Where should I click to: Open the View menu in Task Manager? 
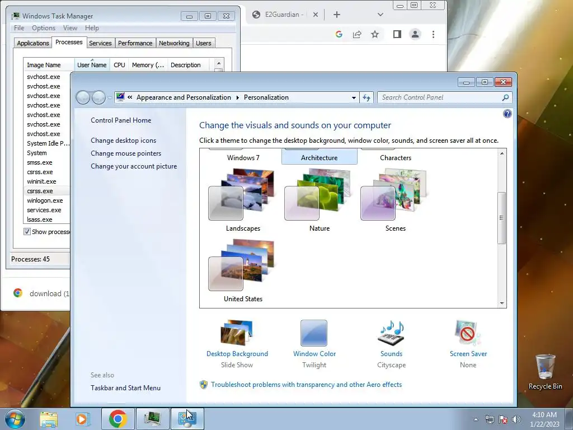tap(70, 28)
